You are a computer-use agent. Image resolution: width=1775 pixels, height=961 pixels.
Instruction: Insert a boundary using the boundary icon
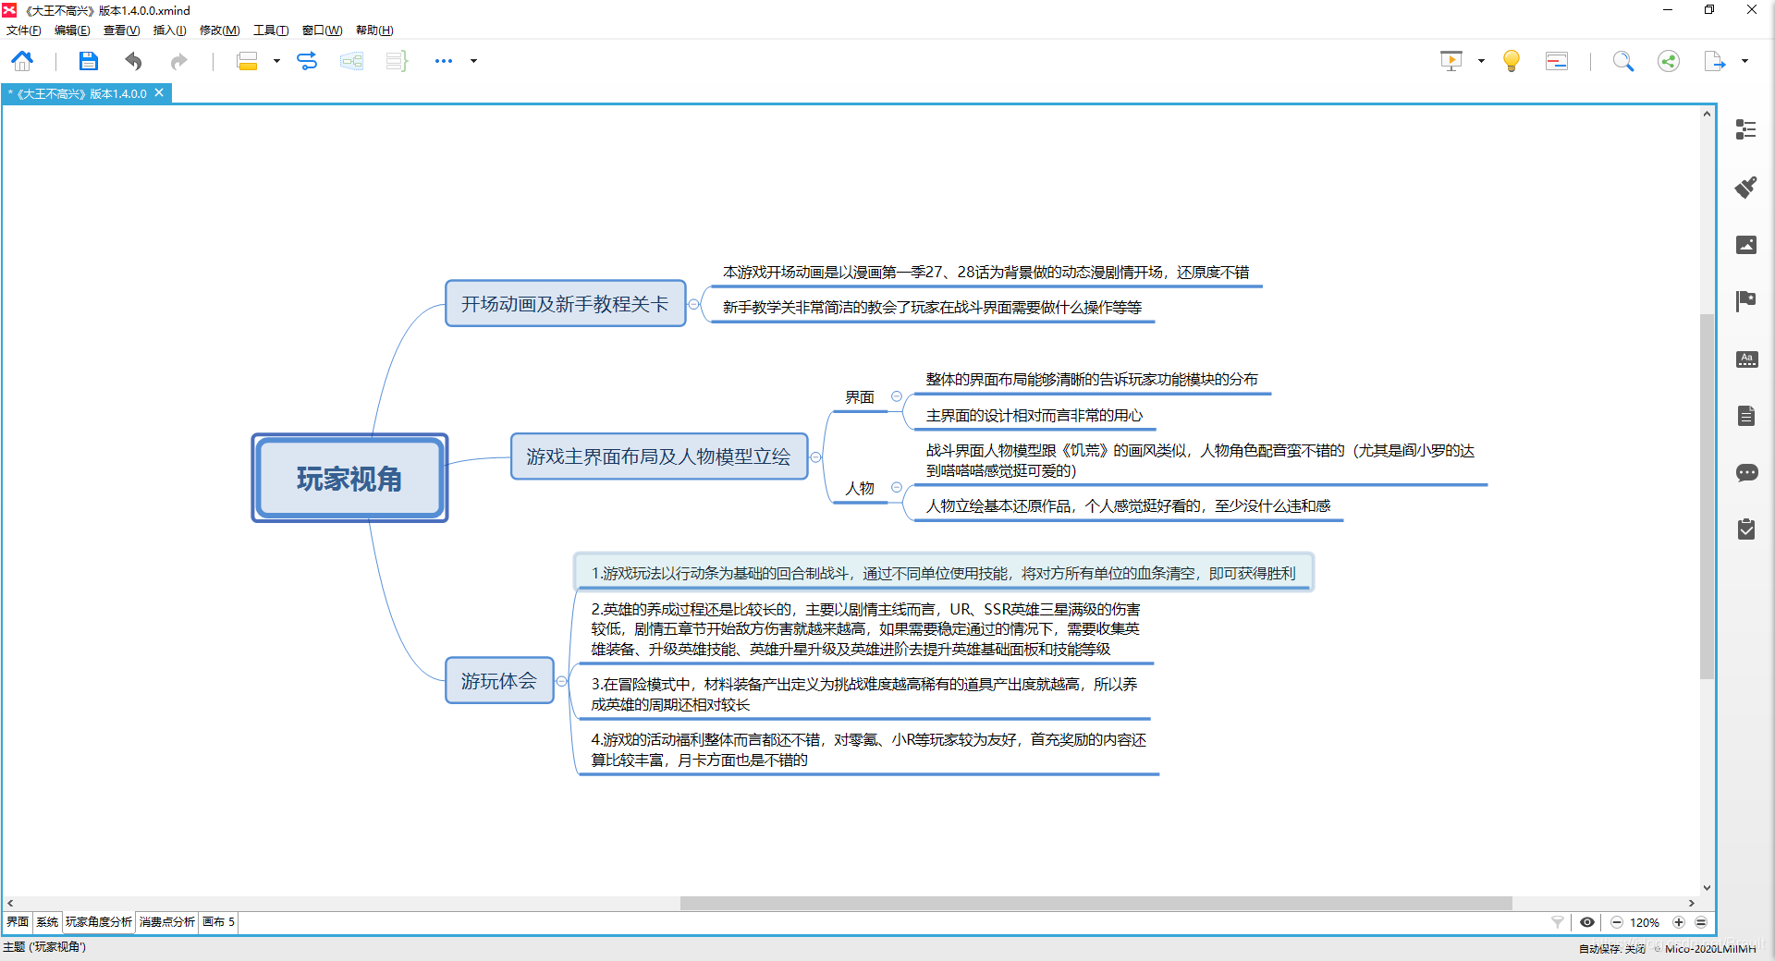coord(351,61)
